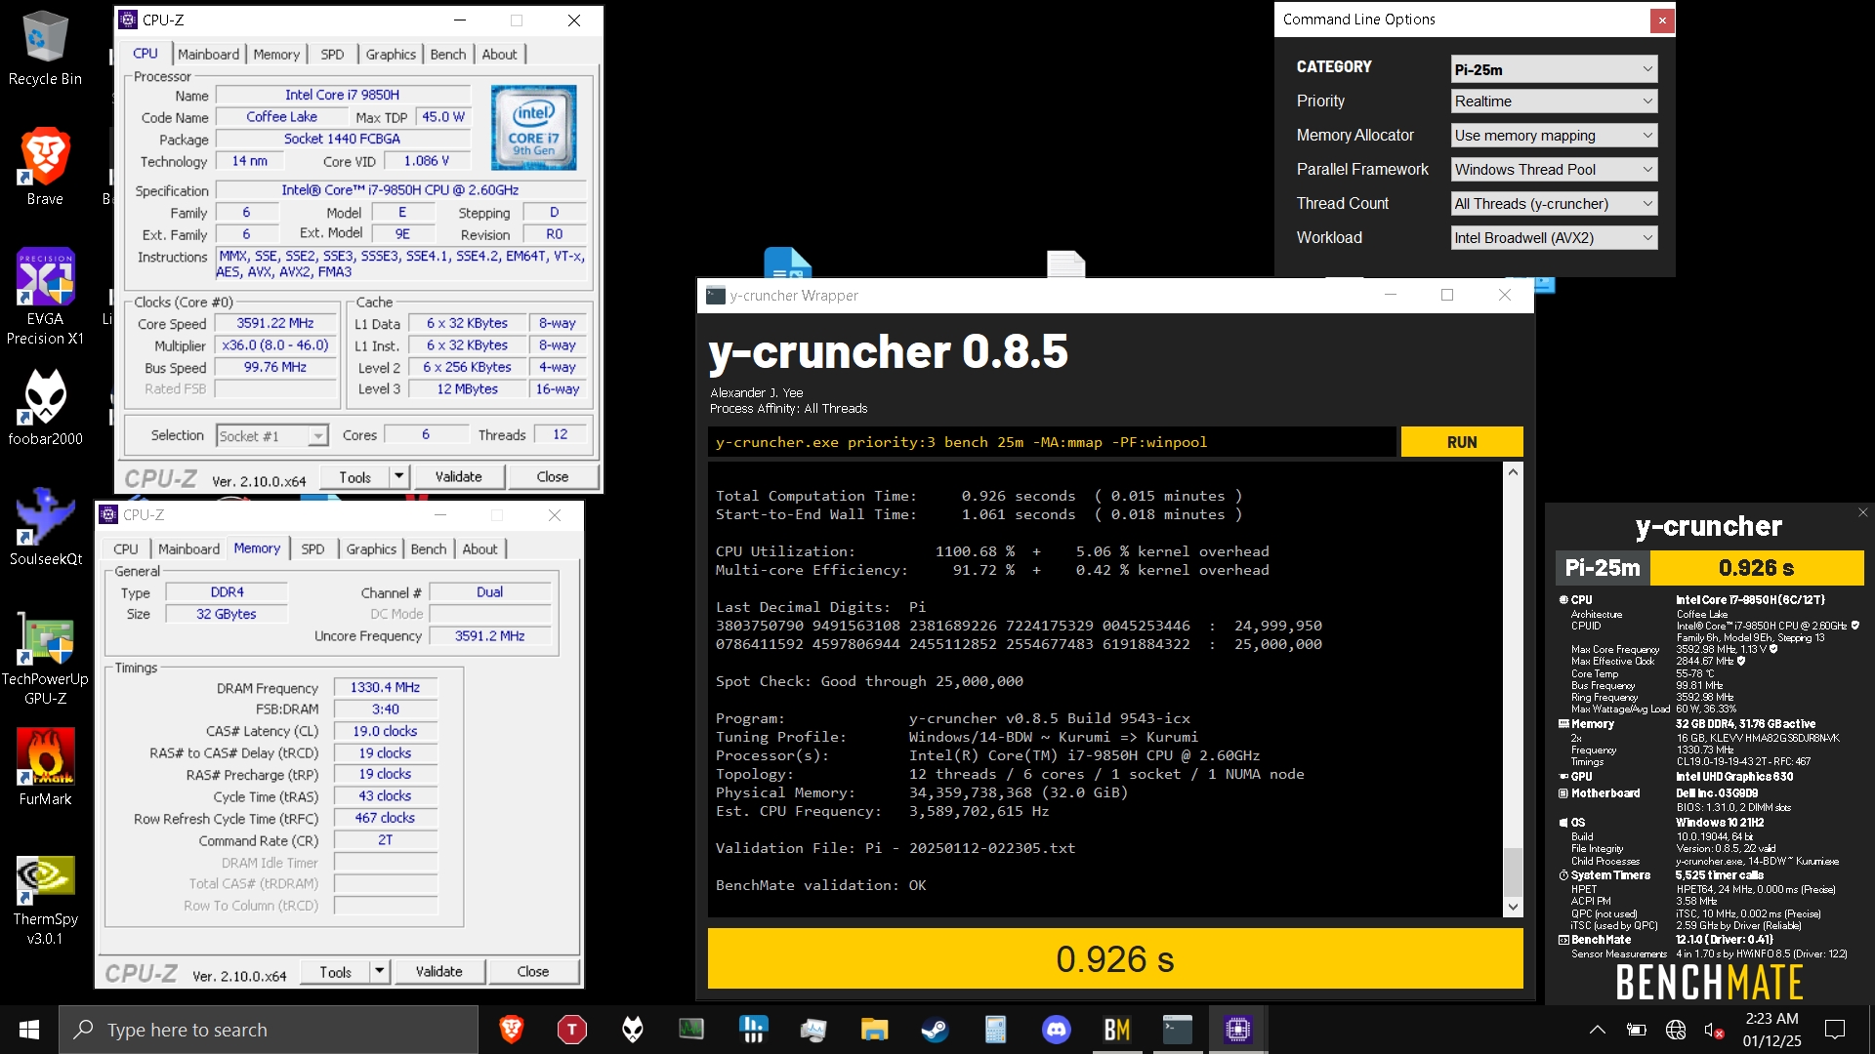Open Brave browser in the taskbar

click(x=511, y=1030)
